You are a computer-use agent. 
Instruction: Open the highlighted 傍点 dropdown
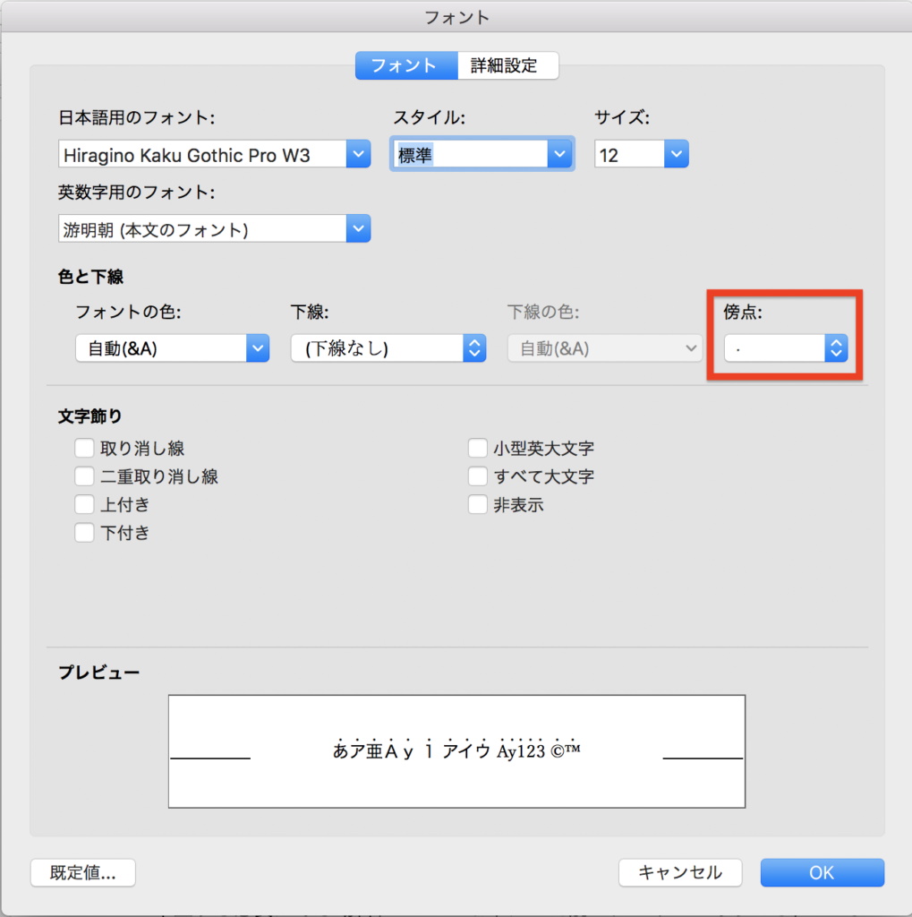[835, 347]
